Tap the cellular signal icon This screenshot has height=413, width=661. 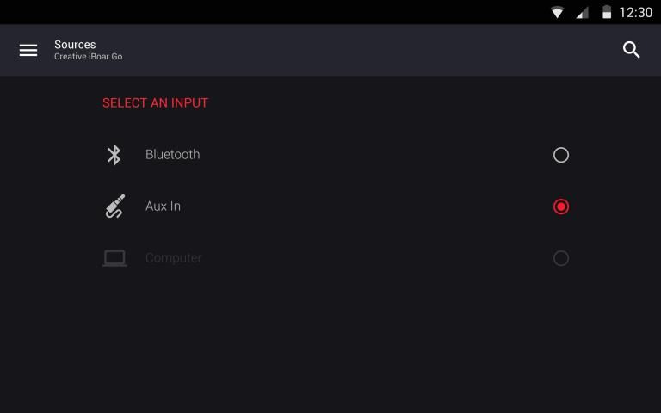tap(583, 13)
